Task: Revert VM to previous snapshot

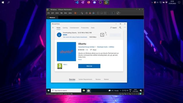Action: (90, 13)
